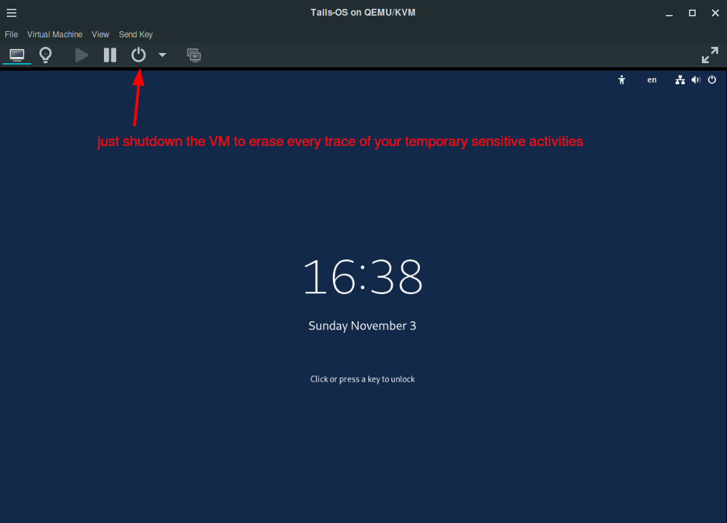
Task: Shut down the VM with power button
Action: tap(139, 55)
